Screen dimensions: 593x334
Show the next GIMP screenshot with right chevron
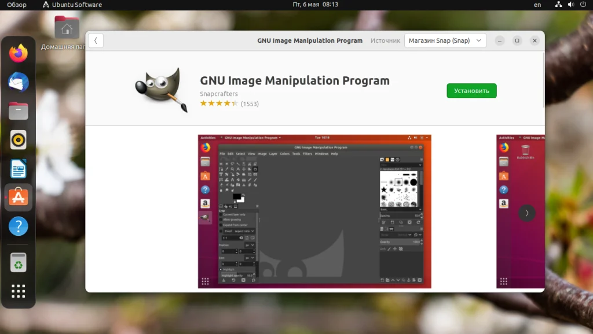[x=526, y=213]
